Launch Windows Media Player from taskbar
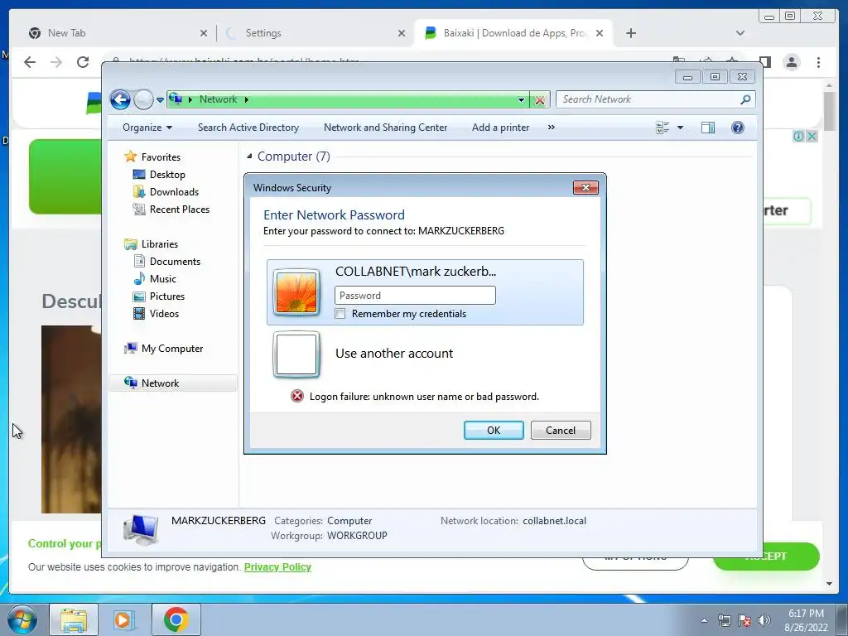The image size is (848, 636). click(x=124, y=619)
